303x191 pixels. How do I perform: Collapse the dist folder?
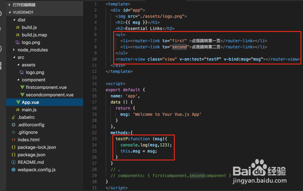[14, 20]
